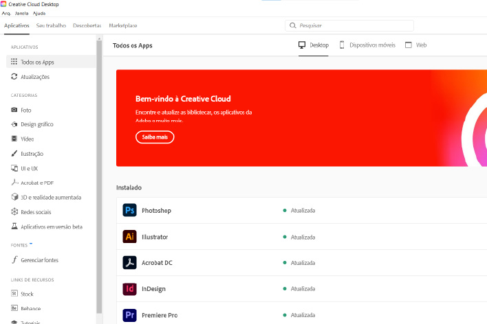
Task: Click the Acrobat DC app icon
Action: point(129,263)
